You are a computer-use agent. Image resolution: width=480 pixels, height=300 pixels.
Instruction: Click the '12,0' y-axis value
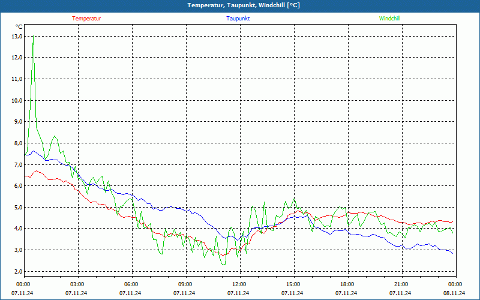coord(17,58)
